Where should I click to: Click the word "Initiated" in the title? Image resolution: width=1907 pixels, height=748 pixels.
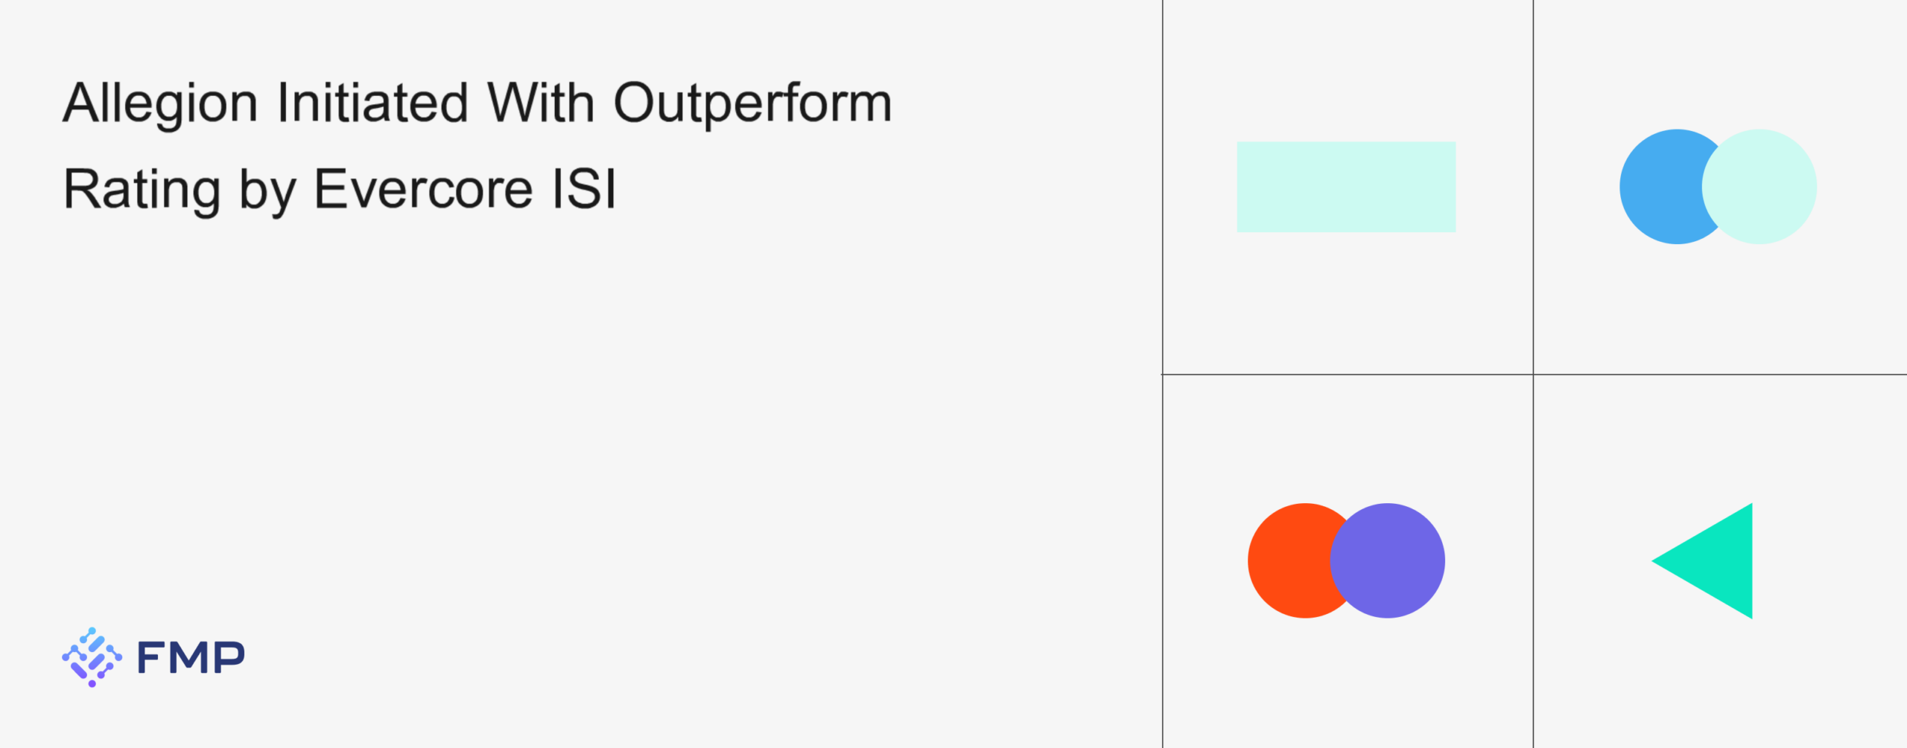pyautogui.click(x=372, y=103)
